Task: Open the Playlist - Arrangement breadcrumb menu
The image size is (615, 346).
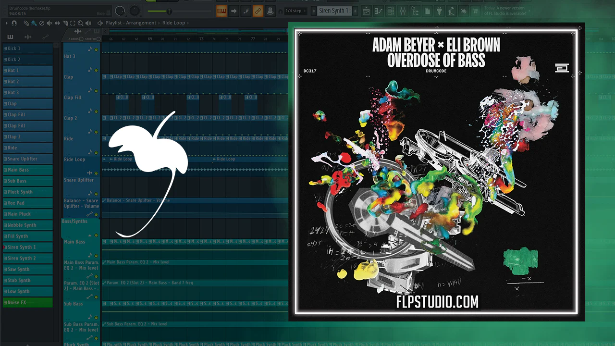Action: pos(131,23)
